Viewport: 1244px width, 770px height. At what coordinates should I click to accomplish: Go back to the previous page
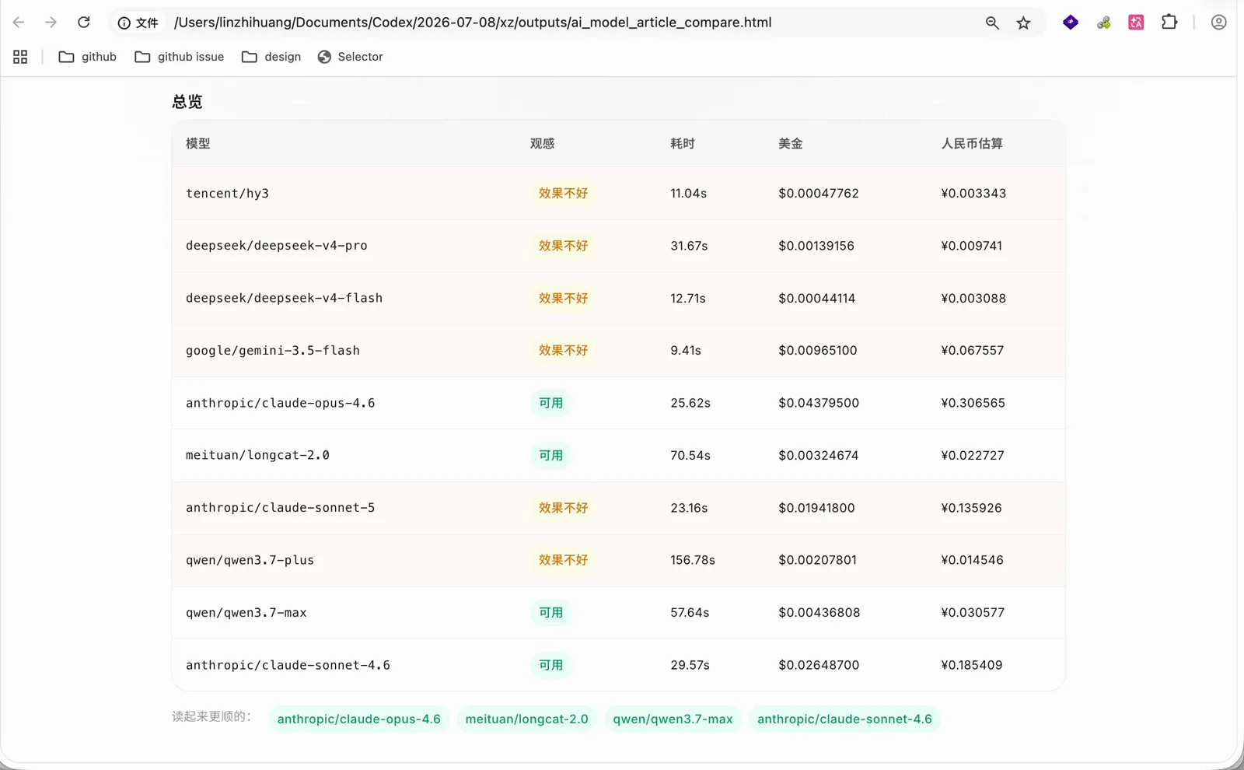pyautogui.click(x=19, y=23)
